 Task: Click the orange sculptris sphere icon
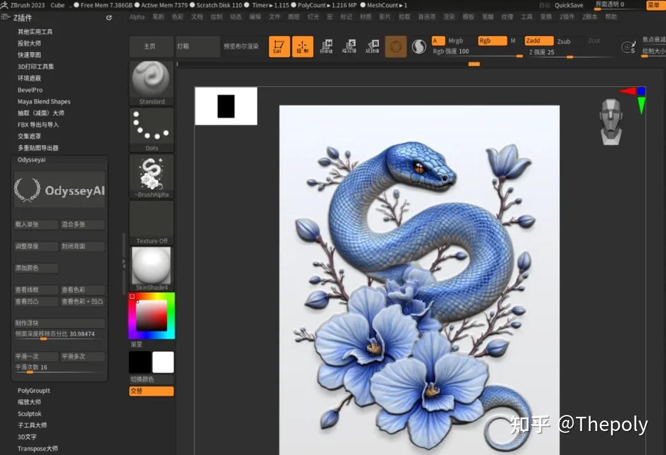(396, 46)
